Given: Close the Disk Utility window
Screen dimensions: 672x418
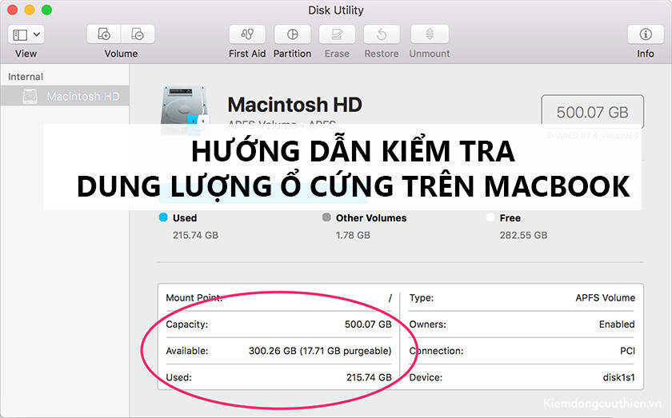Looking at the screenshot, I should click(x=13, y=10).
